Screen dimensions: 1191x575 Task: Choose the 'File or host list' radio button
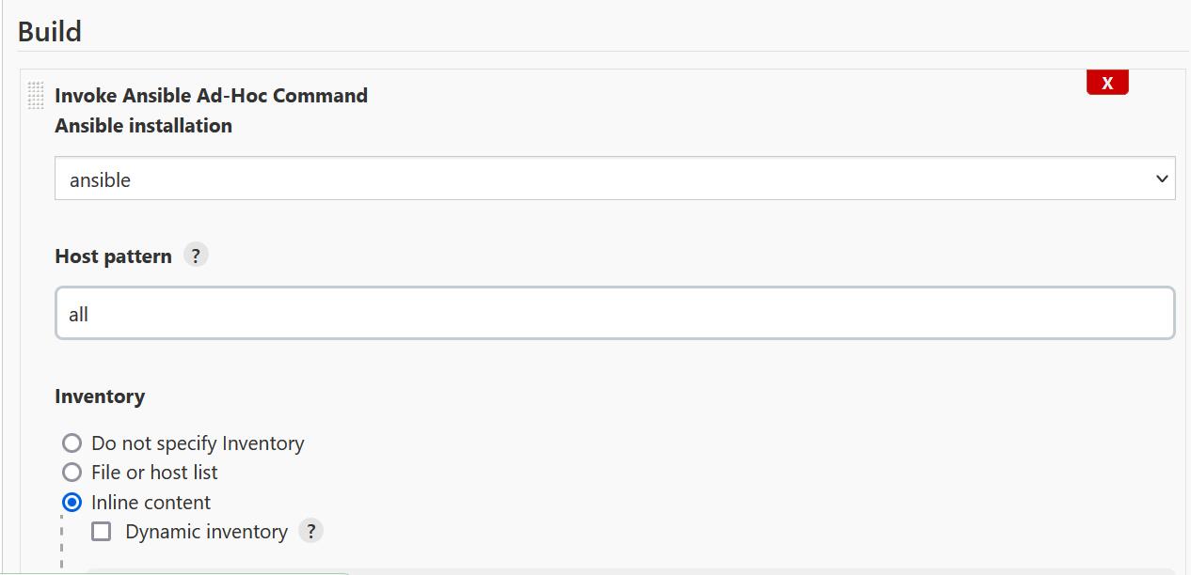[x=71, y=472]
